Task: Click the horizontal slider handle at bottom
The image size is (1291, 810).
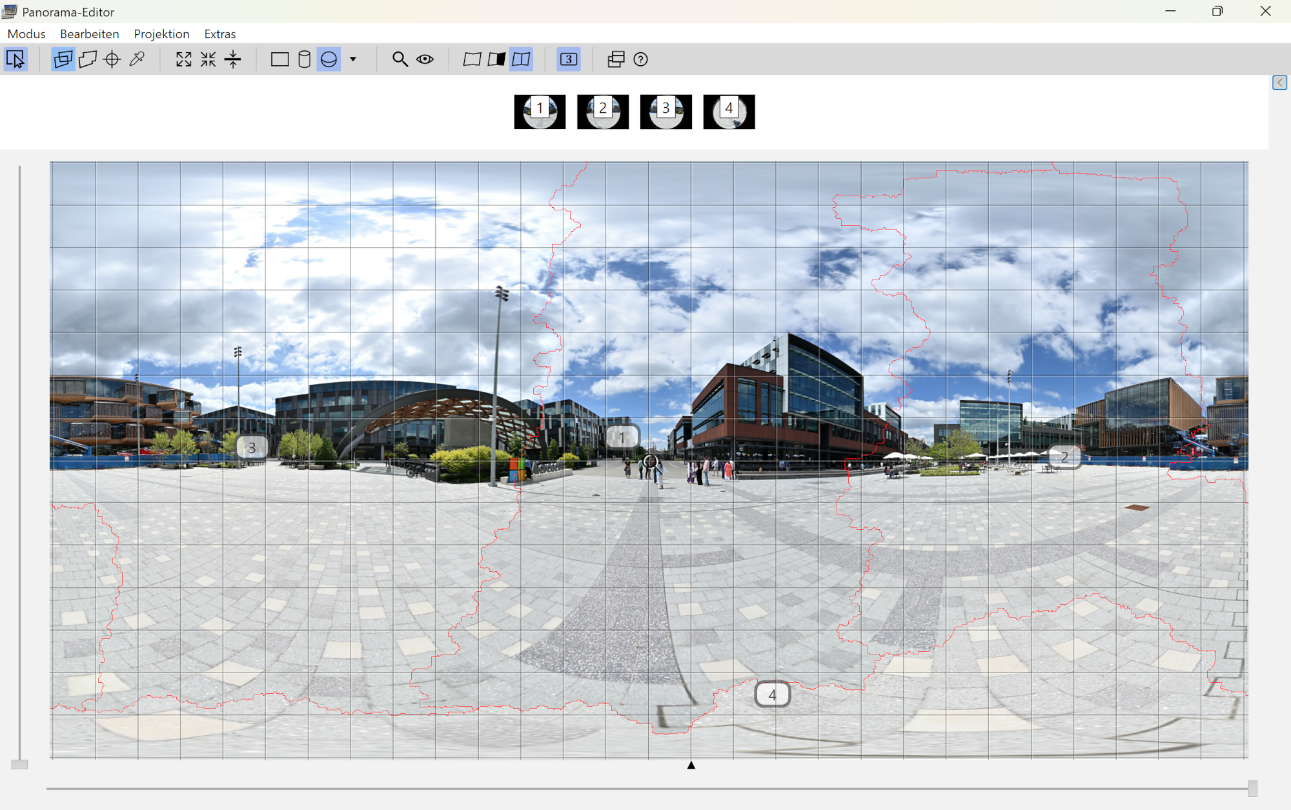Action: coord(1252,788)
